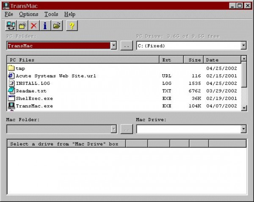Open the Options menu
This screenshot has width=254, height=202.
pyautogui.click(x=28, y=14)
